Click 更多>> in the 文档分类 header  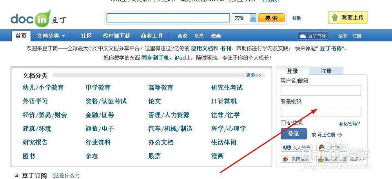(254, 75)
